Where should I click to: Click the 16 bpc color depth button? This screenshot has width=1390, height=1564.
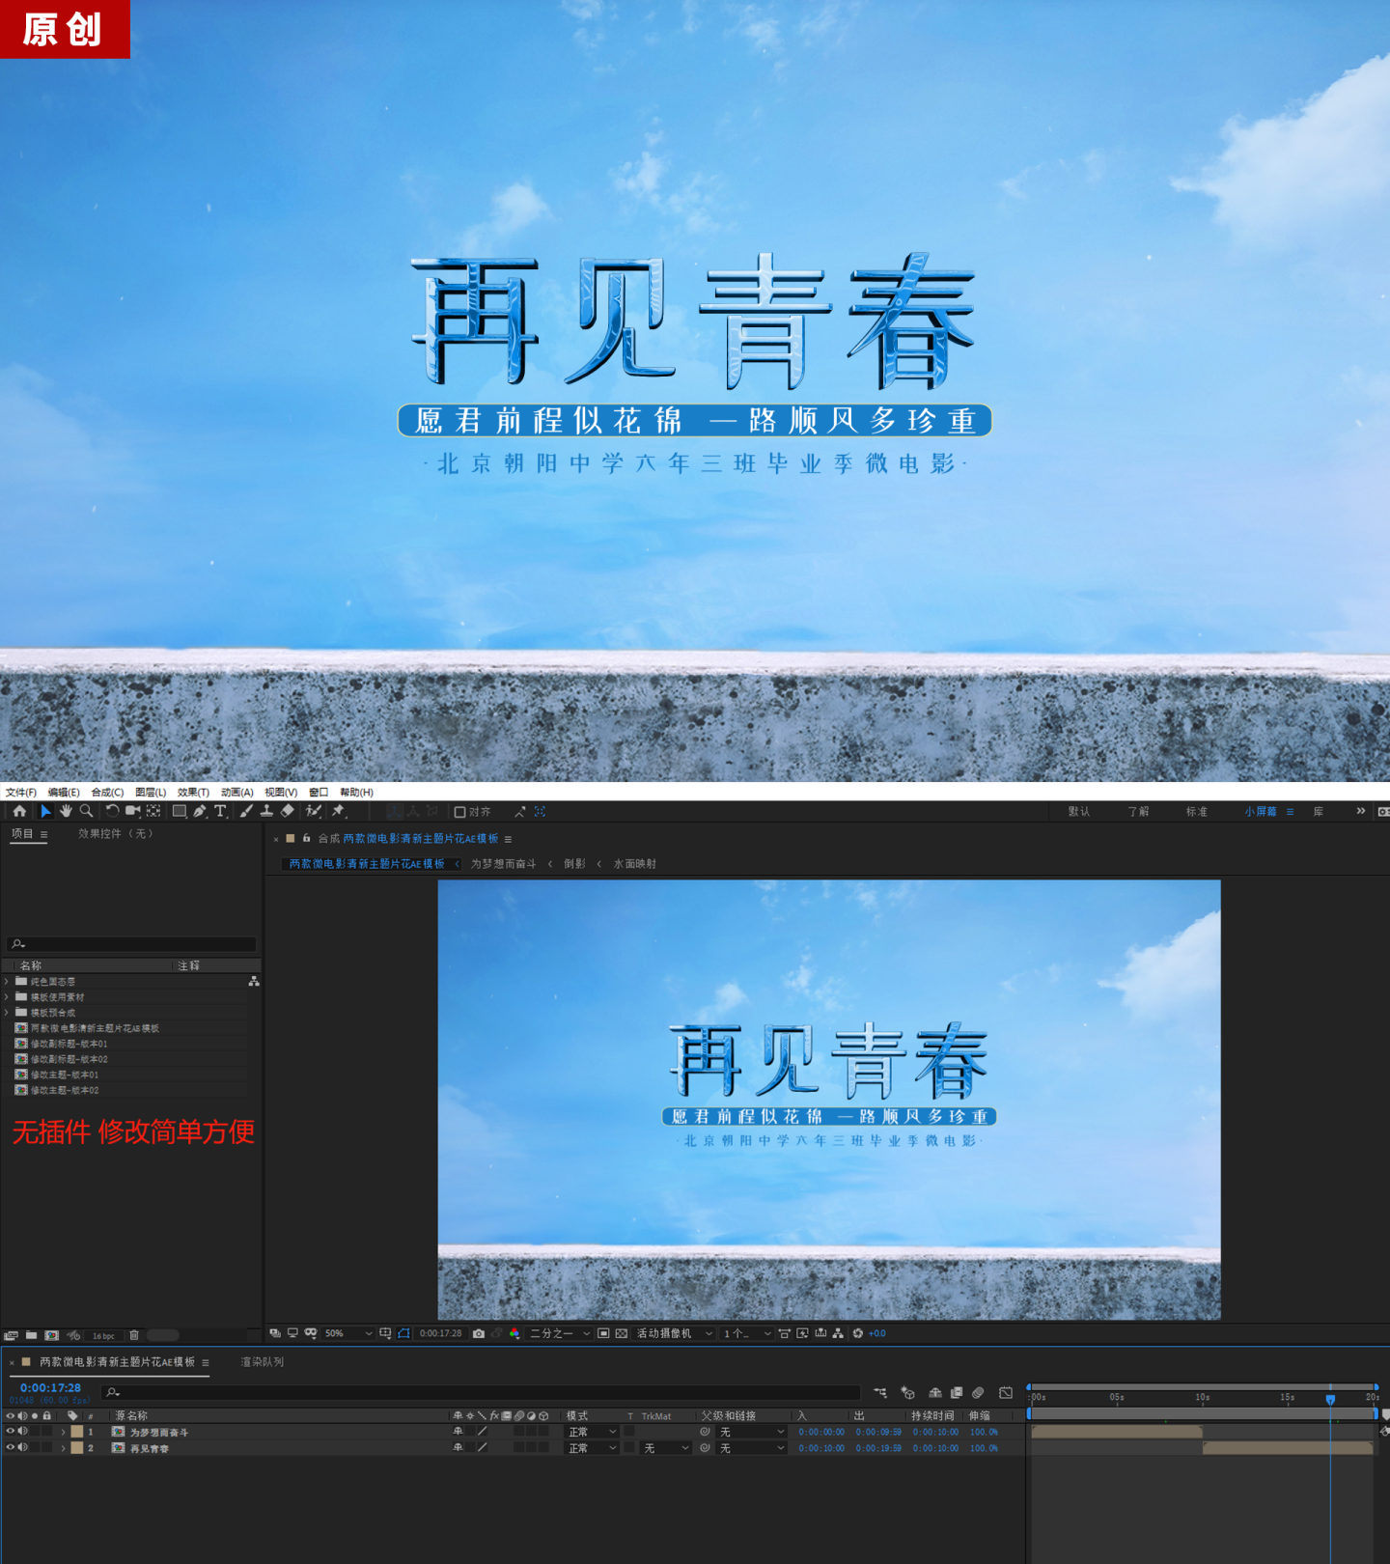click(103, 1336)
